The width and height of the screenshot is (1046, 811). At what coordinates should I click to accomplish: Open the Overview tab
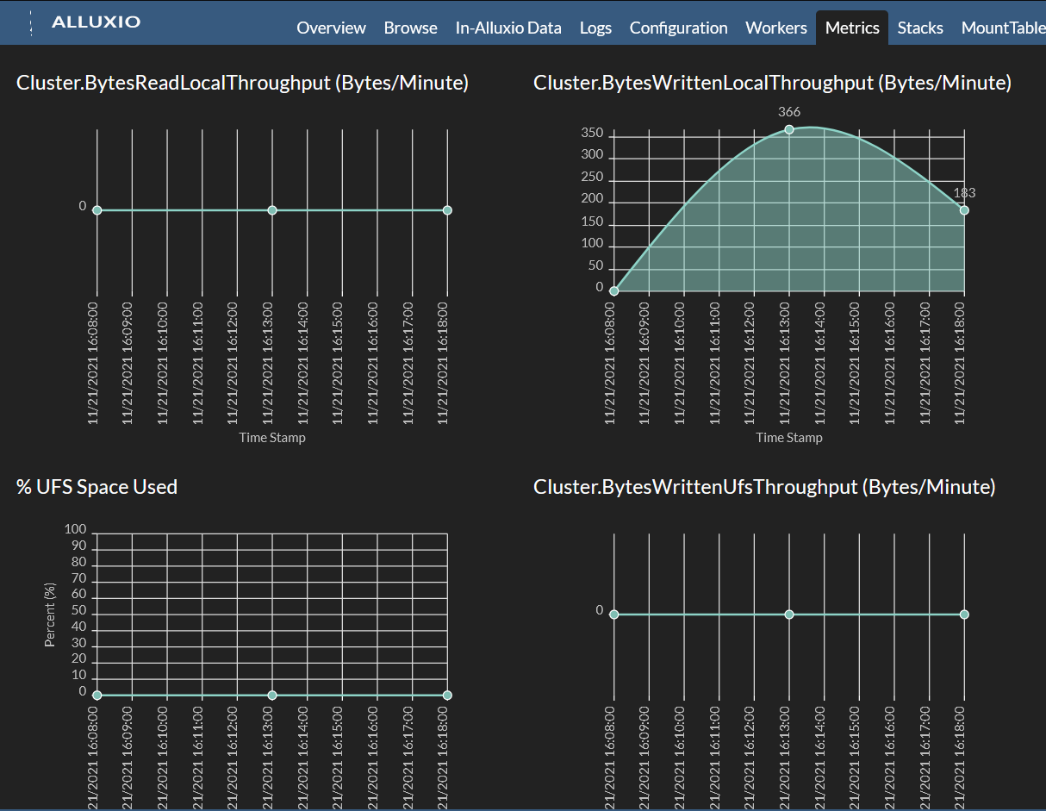(x=331, y=28)
